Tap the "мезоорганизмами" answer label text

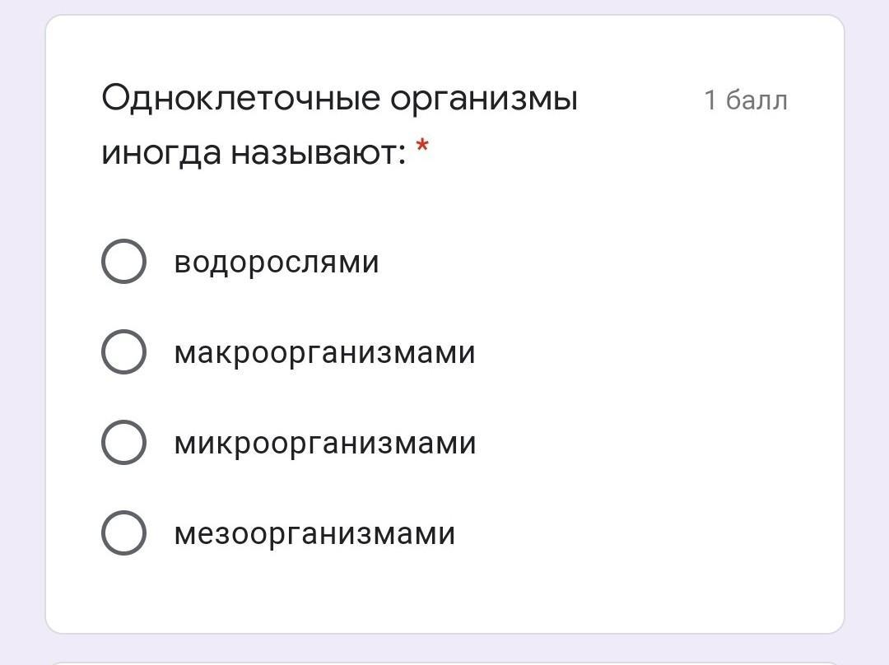pyautogui.click(x=314, y=533)
